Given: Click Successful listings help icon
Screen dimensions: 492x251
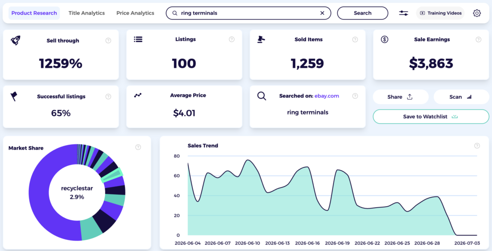Looking at the screenshot, I should click(108, 97).
